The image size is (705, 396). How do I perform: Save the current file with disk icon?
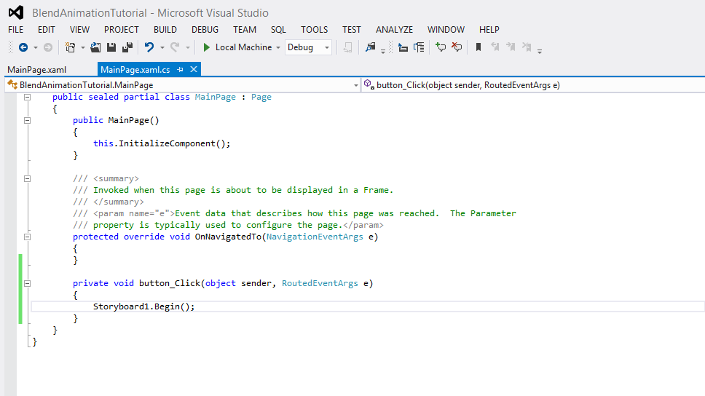pyautogui.click(x=111, y=47)
